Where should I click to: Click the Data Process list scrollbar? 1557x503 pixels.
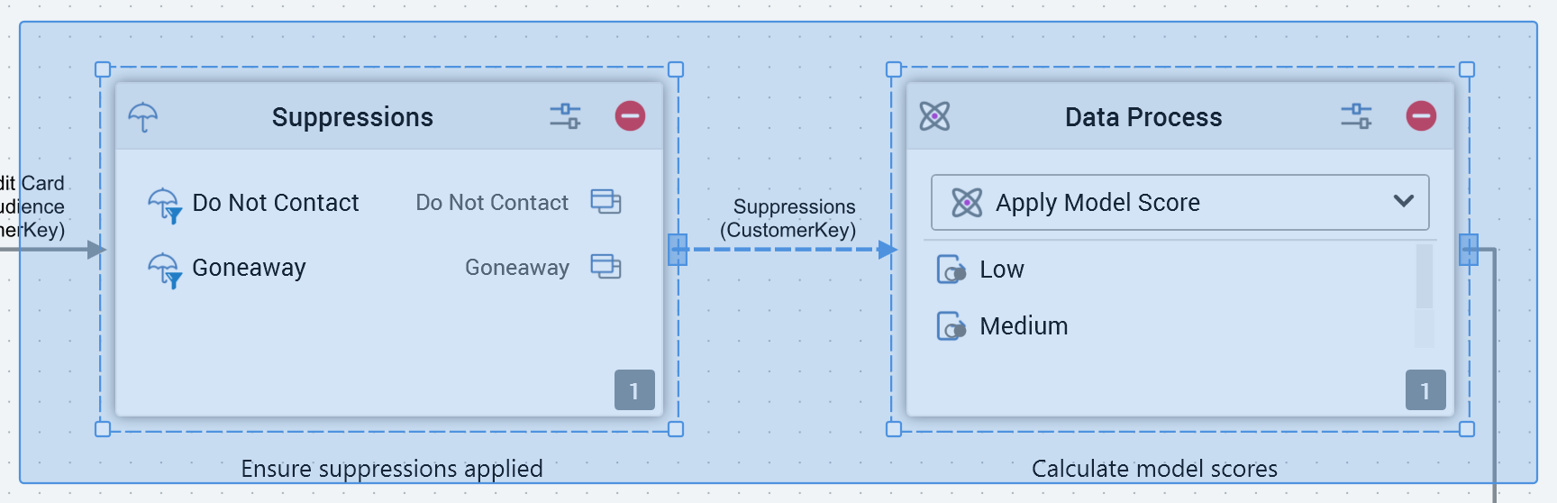pos(1424,277)
